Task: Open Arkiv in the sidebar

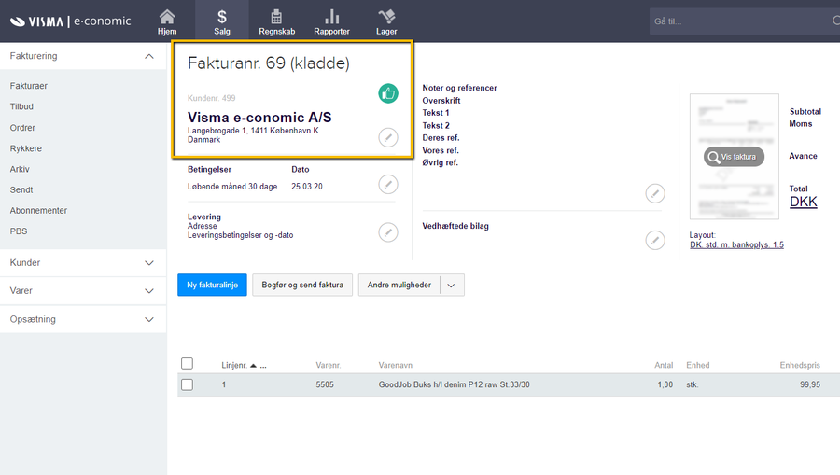Action: click(20, 169)
